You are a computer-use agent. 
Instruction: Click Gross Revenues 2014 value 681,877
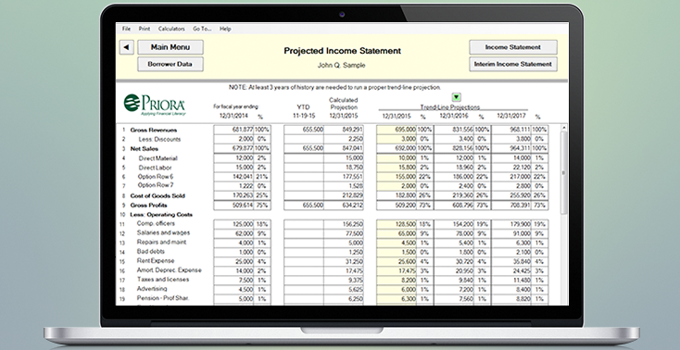233,130
